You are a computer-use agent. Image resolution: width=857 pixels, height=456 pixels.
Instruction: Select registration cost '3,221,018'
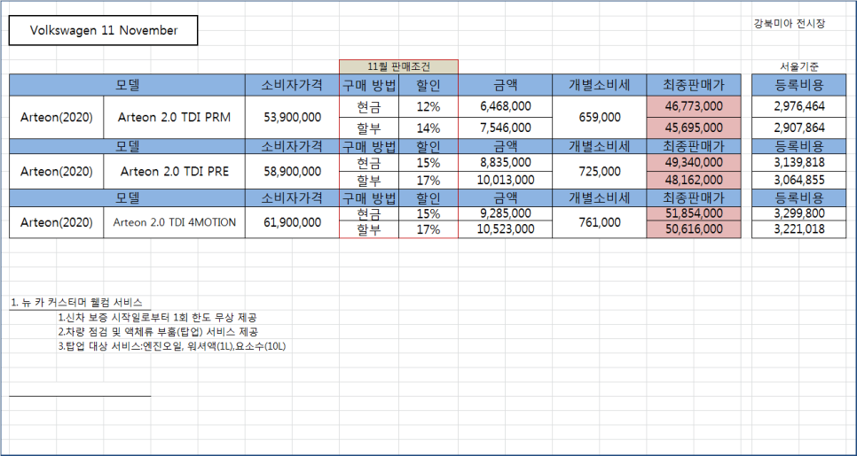point(799,229)
